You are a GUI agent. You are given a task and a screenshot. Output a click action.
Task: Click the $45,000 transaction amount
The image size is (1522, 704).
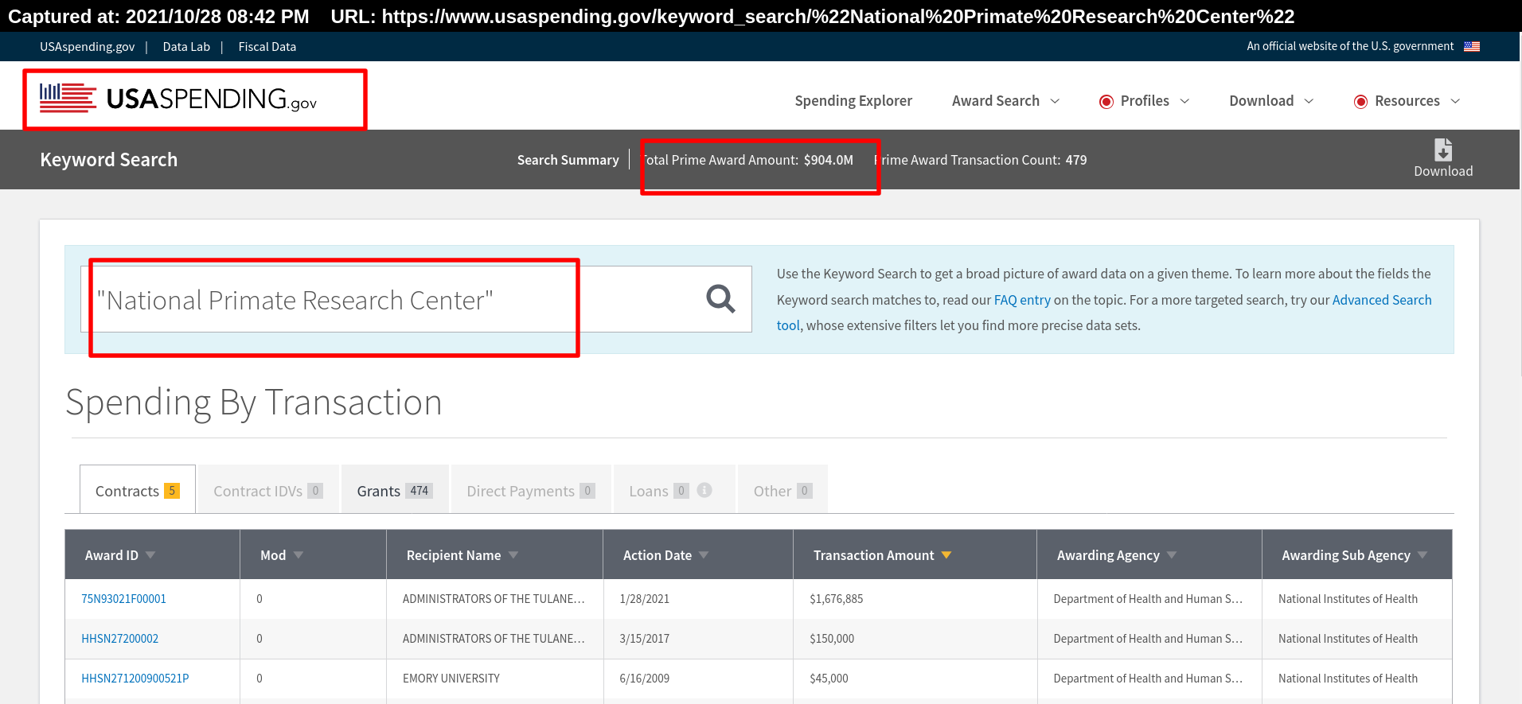(x=829, y=679)
